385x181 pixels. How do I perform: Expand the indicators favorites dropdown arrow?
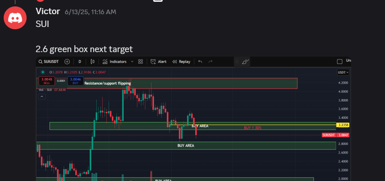click(x=132, y=62)
